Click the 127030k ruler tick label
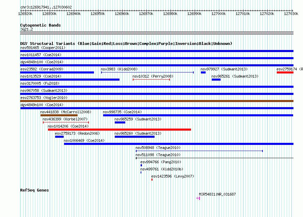The image size is (303, 217). click(291, 14)
